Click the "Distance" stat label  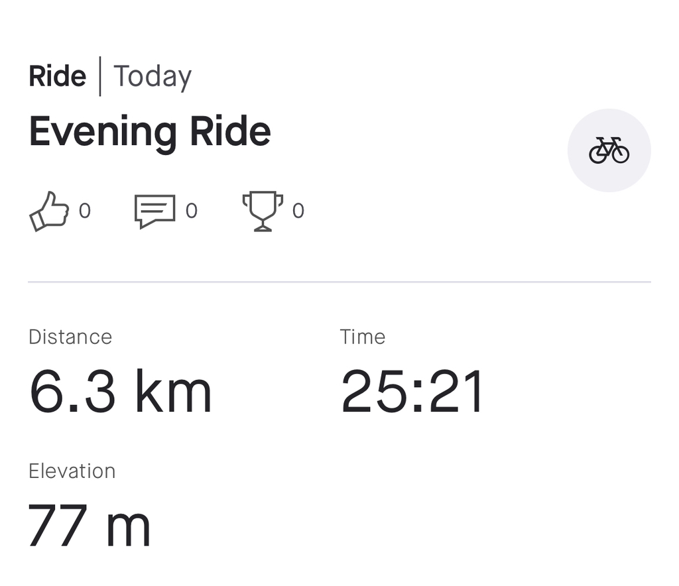(70, 337)
